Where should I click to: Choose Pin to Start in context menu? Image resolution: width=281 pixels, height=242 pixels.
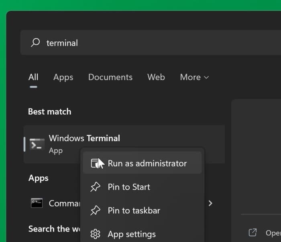tap(142, 187)
